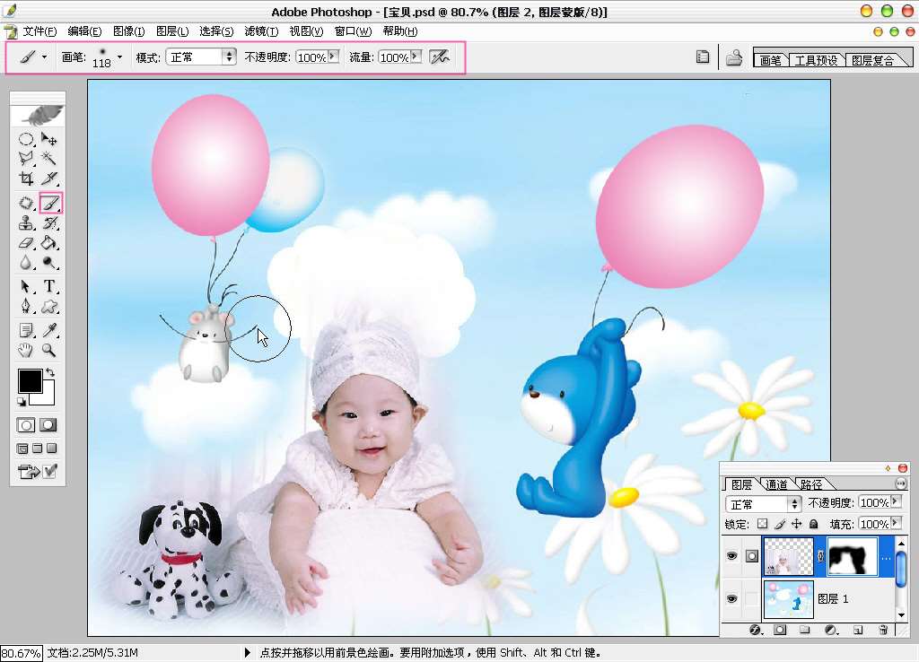Open the 模式 blend mode dropdown in options bar
The width and height of the screenshot is (919, 662).
click(229, 57)
